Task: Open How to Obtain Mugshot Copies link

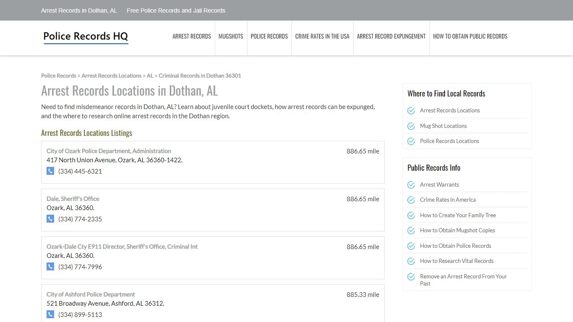Action: (458, 231)
